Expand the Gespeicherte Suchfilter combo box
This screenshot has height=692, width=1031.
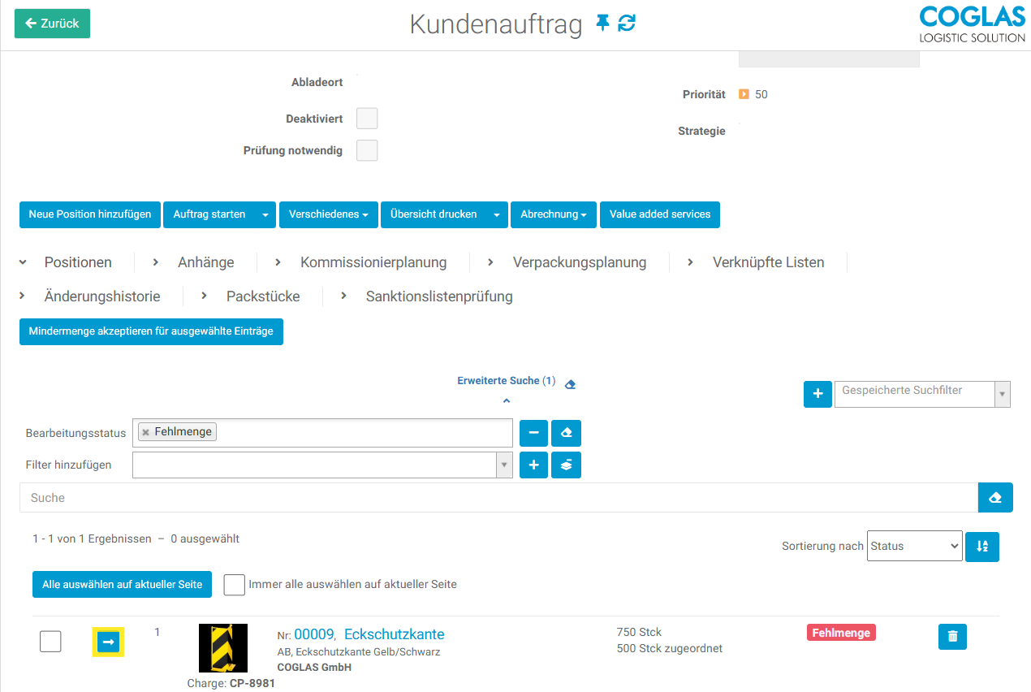click(x=1002, y=394)
